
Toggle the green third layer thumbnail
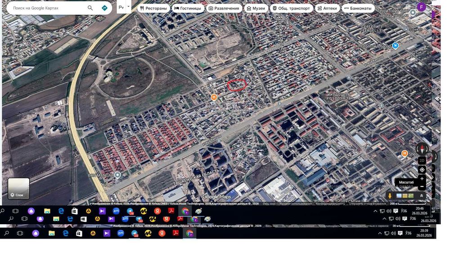(411, 195)
